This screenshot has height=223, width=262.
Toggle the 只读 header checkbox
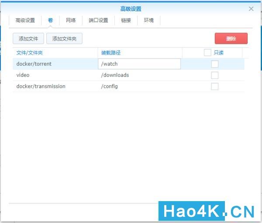[207, 52]
